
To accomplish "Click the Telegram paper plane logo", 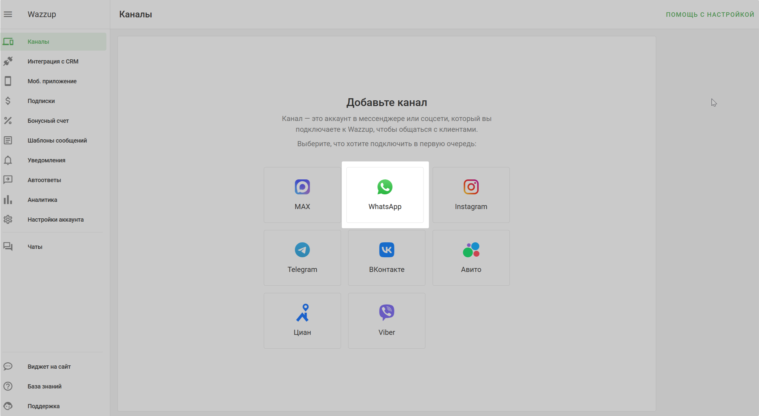I will [302, 250].
